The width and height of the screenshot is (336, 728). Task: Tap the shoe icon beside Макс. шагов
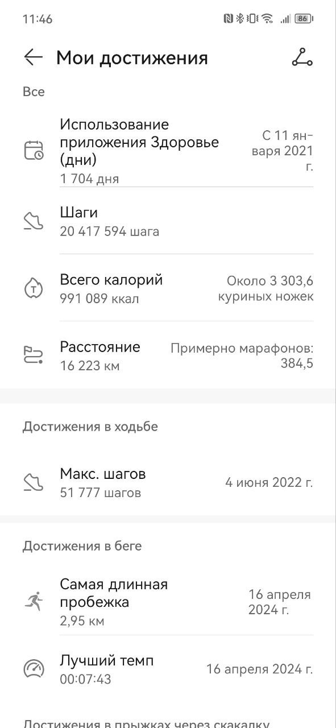tap(34, 482)
